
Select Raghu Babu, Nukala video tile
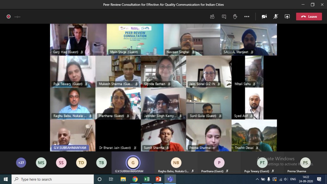73,103
